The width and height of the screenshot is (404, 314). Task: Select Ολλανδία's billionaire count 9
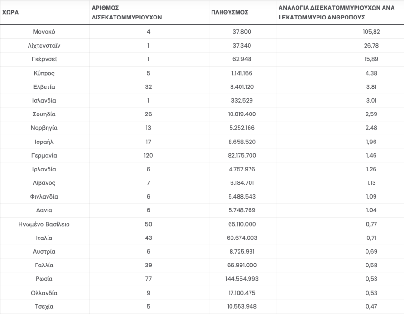coord(149,293)
